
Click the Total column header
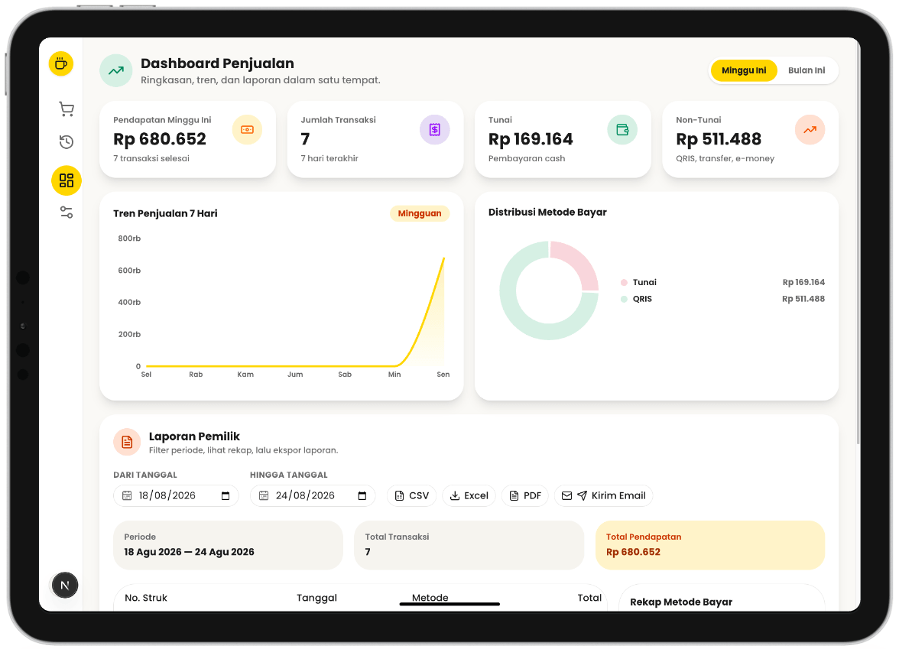(589, 598)
